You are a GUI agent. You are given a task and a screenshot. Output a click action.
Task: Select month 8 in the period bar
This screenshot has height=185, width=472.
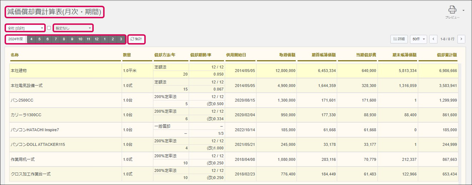[64, 39]
